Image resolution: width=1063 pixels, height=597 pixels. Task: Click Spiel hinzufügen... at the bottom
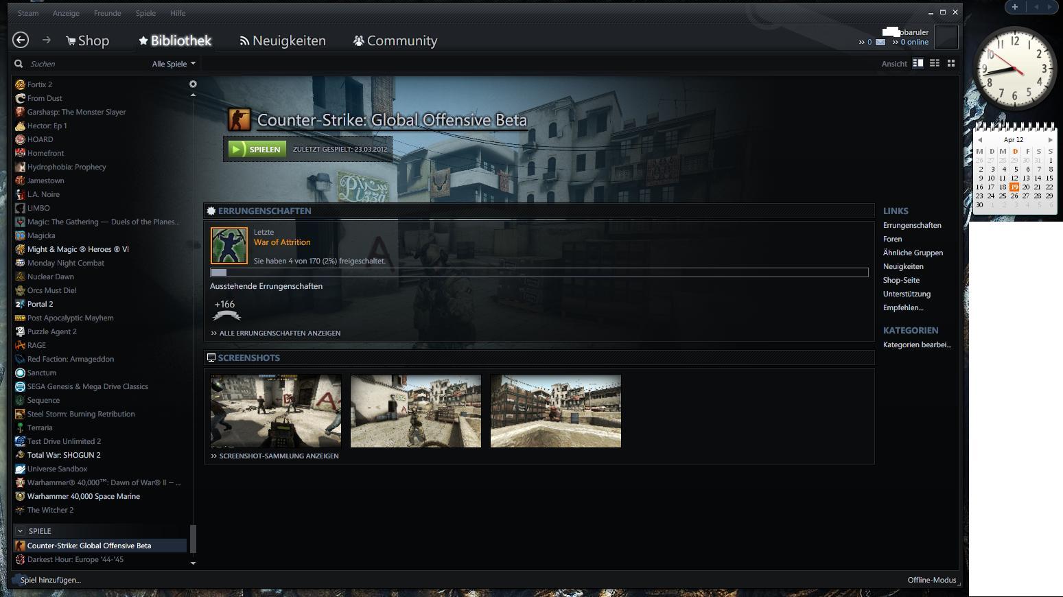pos(51,580)
